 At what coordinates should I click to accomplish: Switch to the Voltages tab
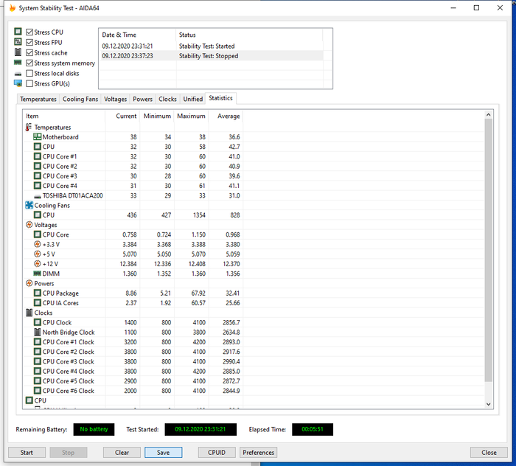115,99
